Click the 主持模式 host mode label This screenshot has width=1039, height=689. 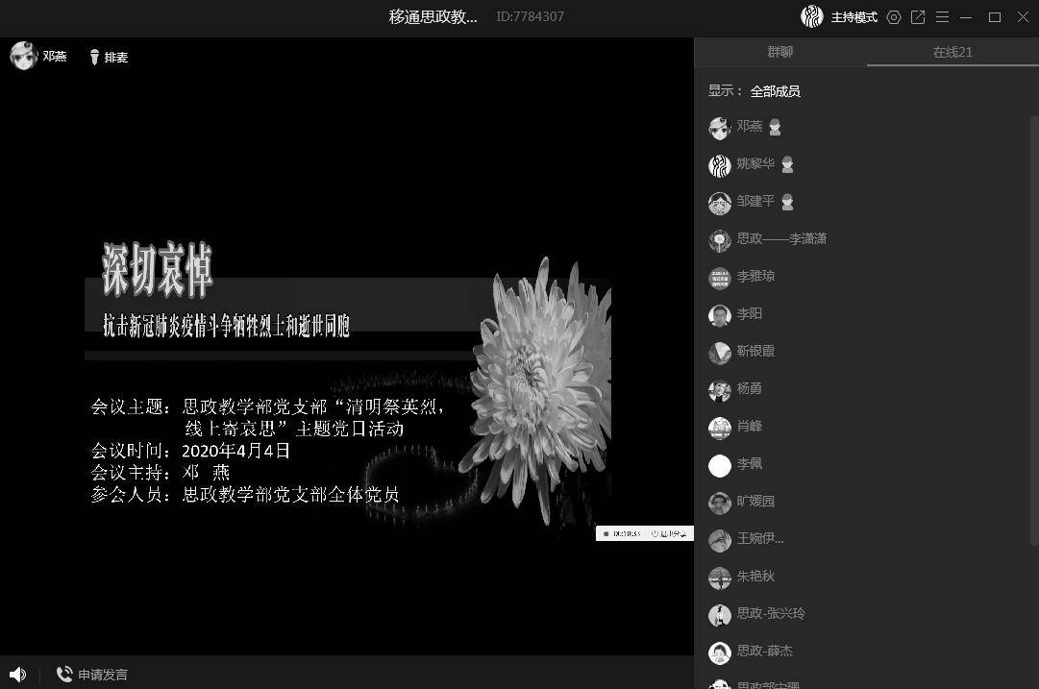point(854,17)
